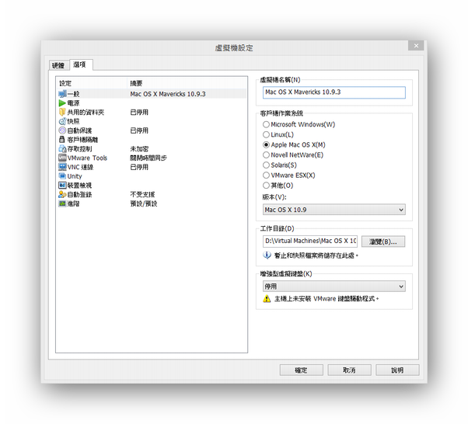
Task: Click the 不受支援 summary text
Action: click(x=142, y=195)
